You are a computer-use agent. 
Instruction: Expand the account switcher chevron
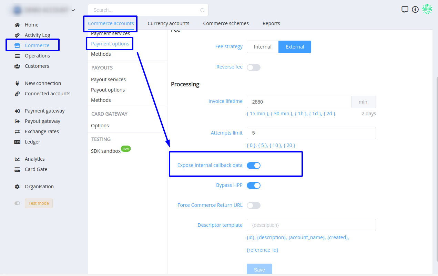pyautogui.click(x=73, y=10)
